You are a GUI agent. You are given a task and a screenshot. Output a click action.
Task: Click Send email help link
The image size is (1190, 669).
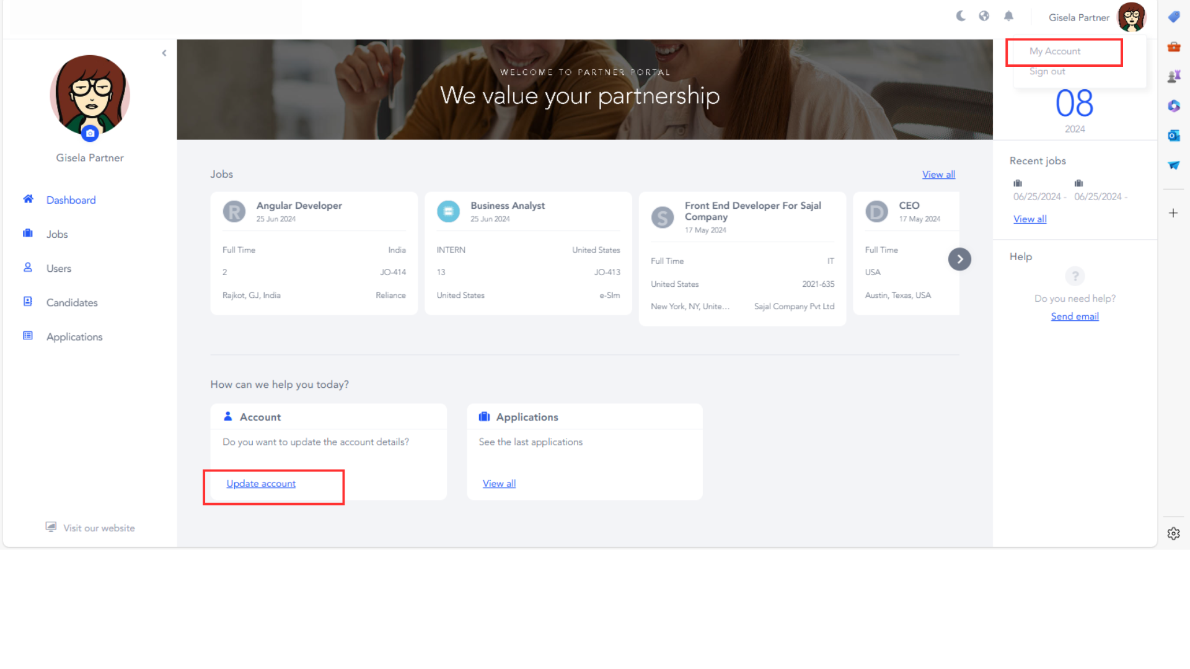pyautogui.click(x=1075, y=317)
